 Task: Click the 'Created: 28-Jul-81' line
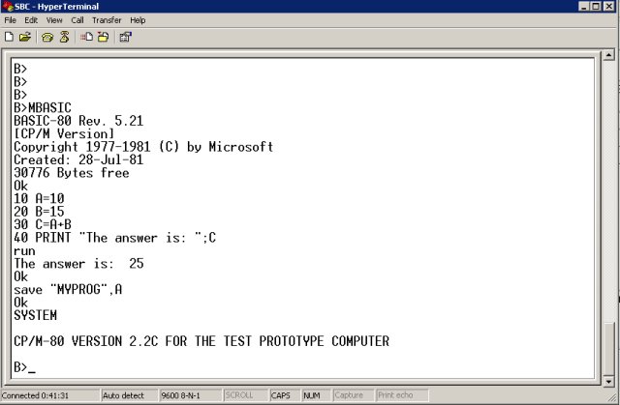78,159
